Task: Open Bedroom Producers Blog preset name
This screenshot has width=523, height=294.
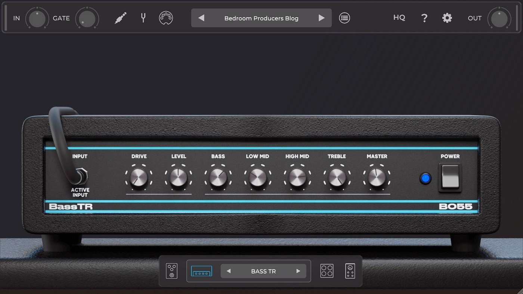Action: 261,18
